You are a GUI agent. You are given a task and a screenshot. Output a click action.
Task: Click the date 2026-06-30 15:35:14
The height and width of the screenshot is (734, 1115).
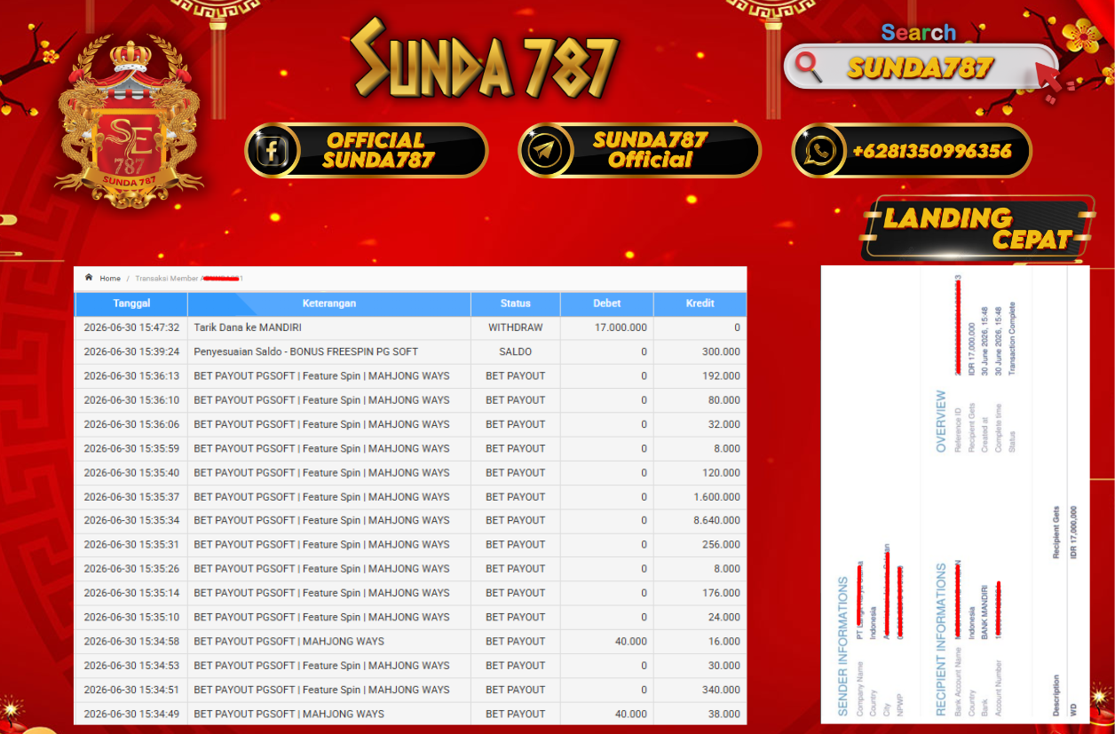tap(131, 593)
